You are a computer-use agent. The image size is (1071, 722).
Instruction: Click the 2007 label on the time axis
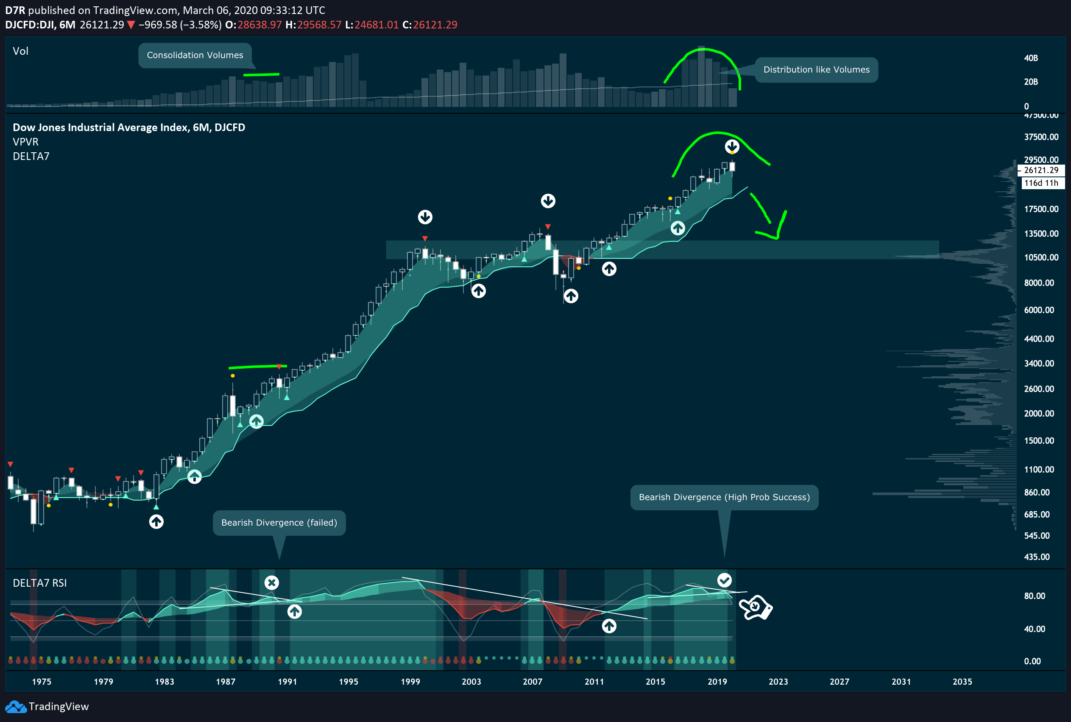click(x=533, y=682)
